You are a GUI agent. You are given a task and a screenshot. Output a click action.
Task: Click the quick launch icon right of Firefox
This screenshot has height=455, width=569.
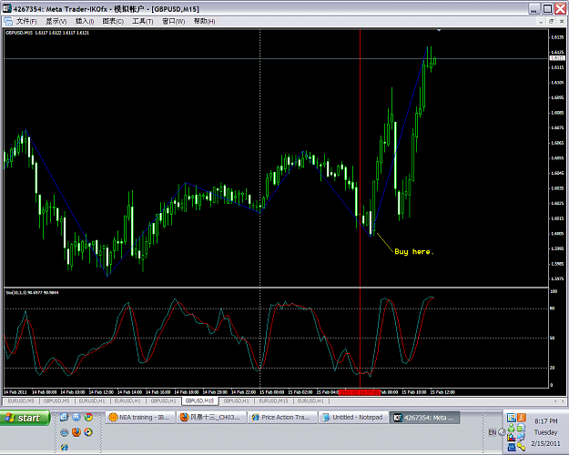tap(88, 432)
